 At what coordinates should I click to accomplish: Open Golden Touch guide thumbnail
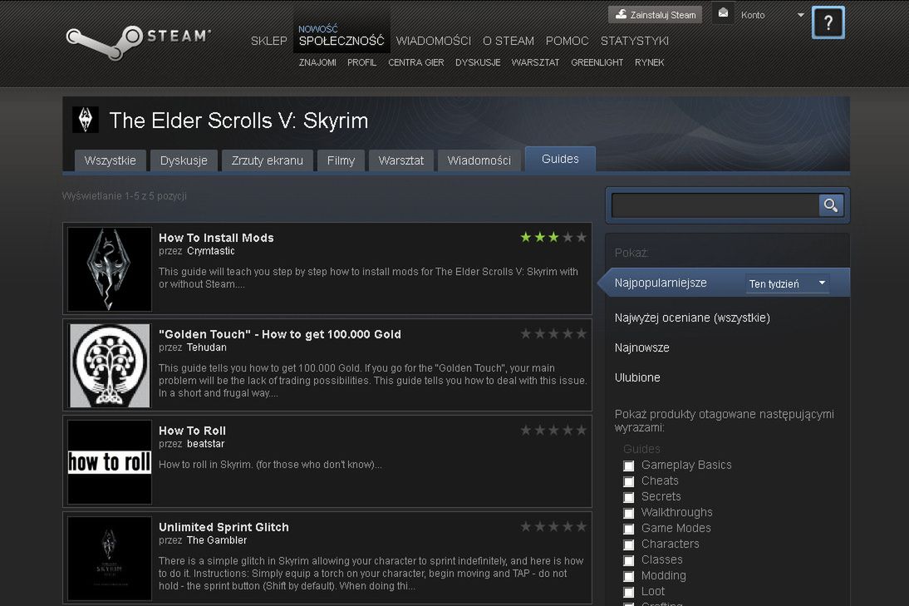(x=110, y=365)
